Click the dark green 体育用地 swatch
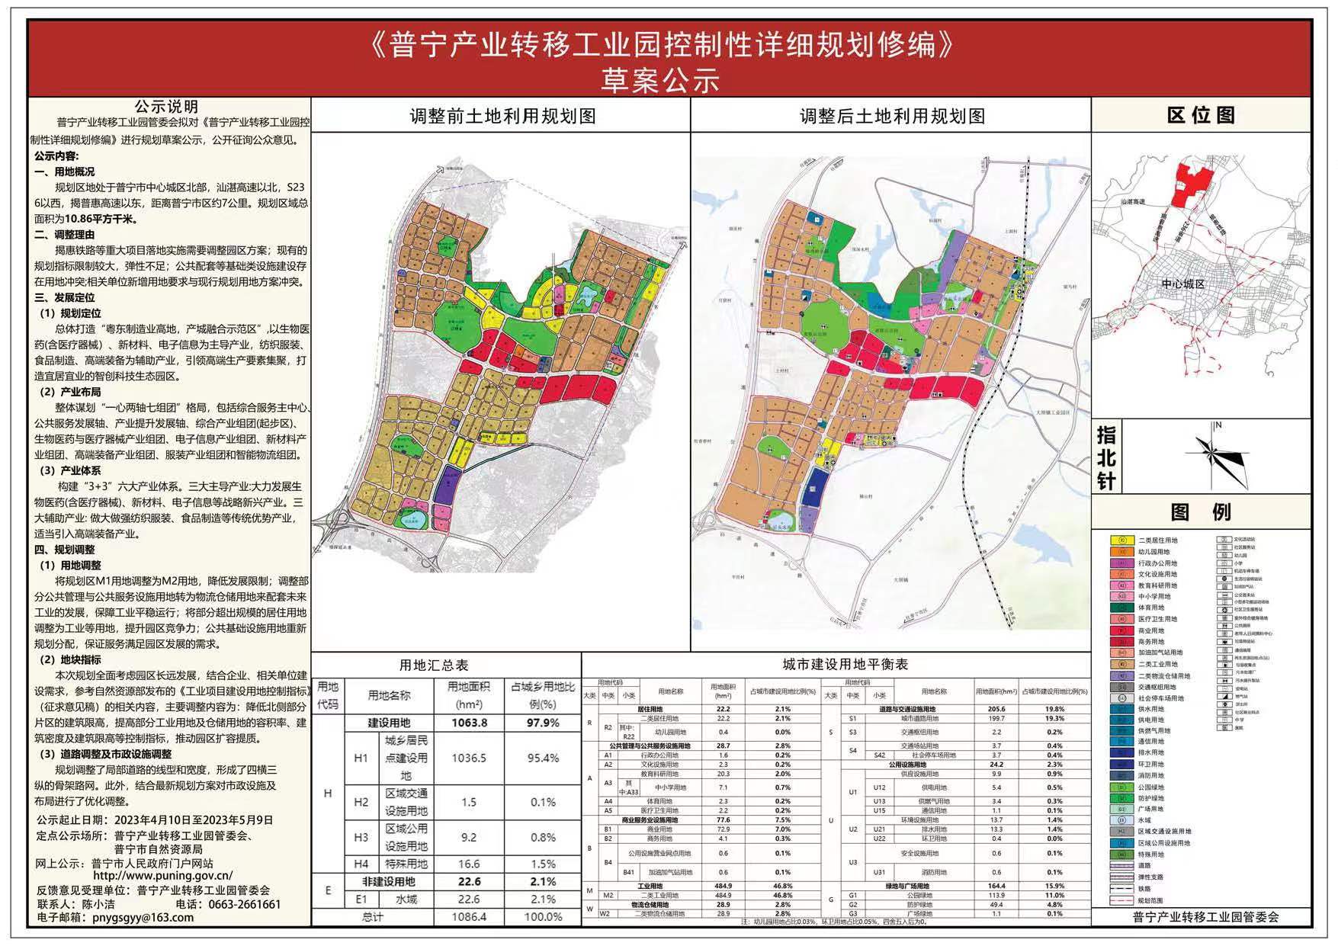 point(1121,608)
